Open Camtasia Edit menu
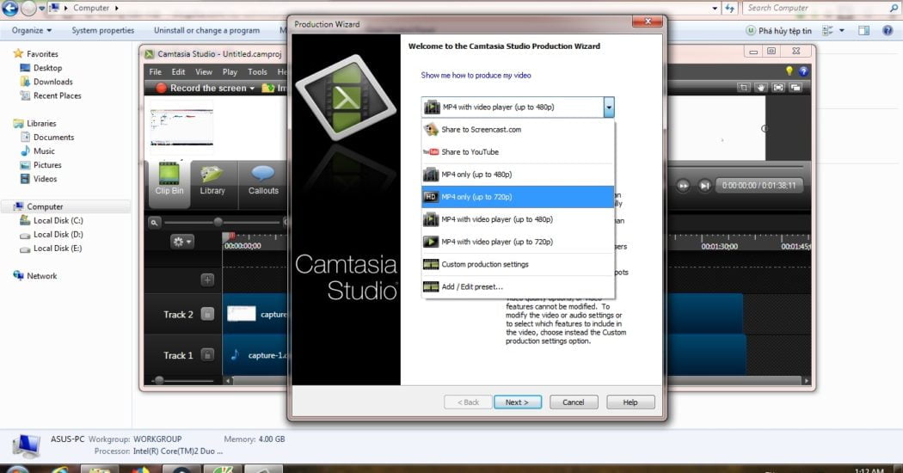Image resolution: width=903 pixels, height=473 pixels. tap(179, 72)
